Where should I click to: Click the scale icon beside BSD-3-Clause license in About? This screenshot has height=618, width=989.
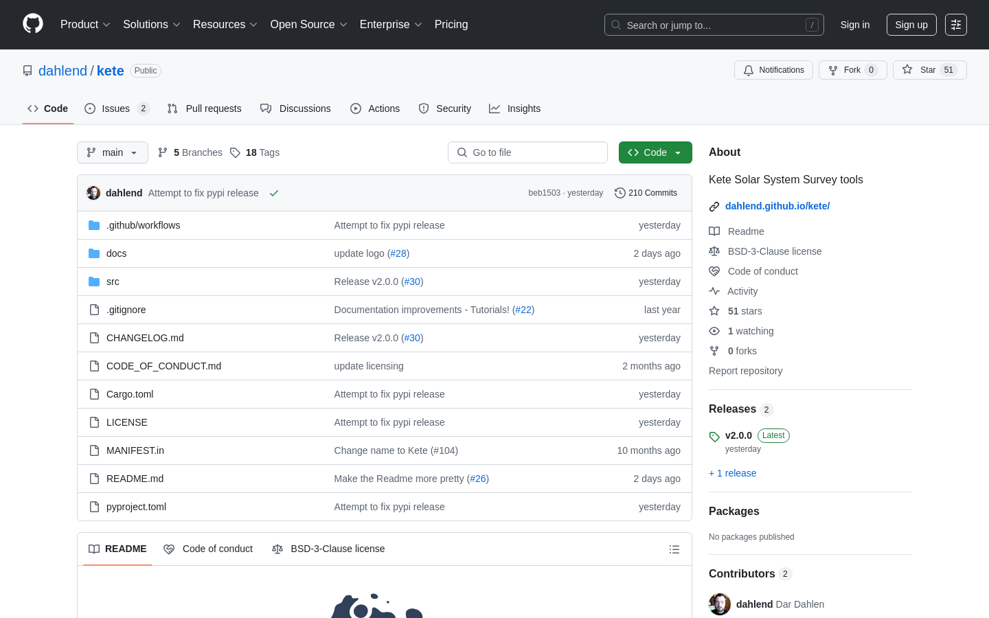tap(714, 251)
